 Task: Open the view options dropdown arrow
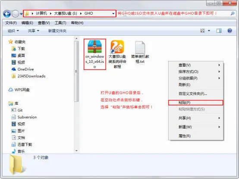[x=209, y=31]
